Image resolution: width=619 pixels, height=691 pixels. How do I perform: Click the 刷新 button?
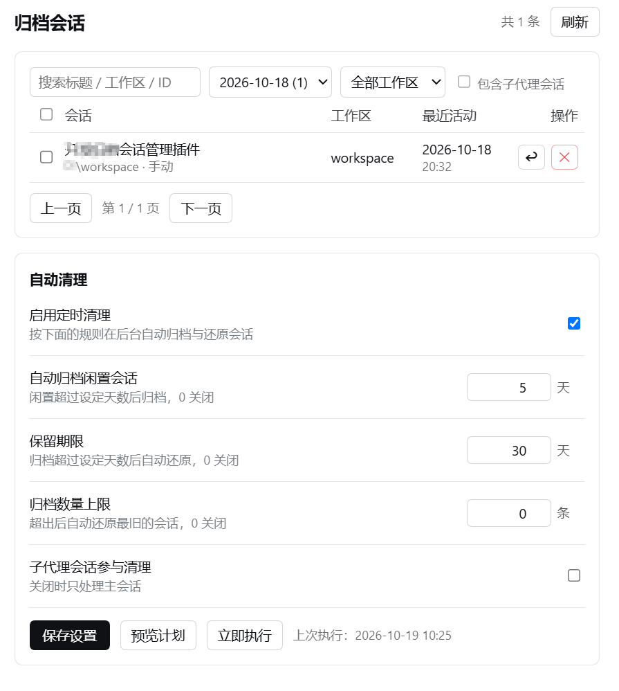pyautogui.click(x=575, y=22)
